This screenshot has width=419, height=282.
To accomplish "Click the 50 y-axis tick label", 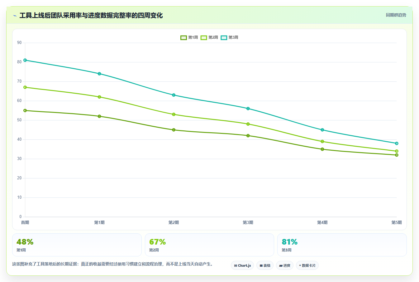I will pos(19,120).
